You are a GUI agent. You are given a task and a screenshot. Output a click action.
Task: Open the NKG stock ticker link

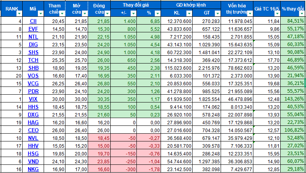click(33, 169)
